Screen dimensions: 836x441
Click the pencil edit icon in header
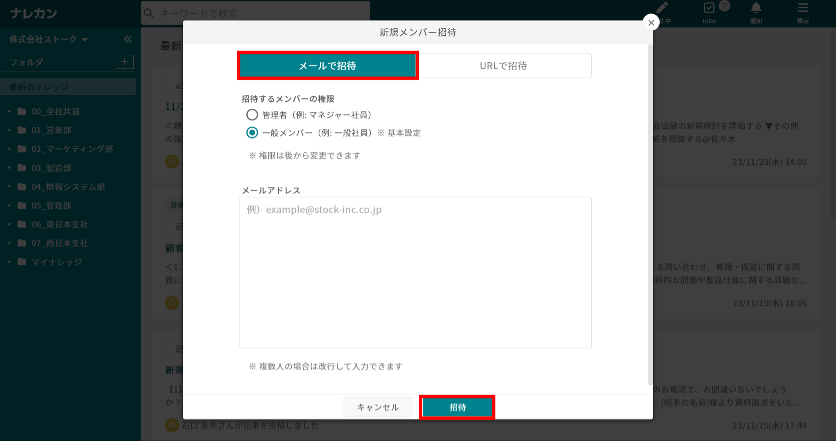[662, 8]
